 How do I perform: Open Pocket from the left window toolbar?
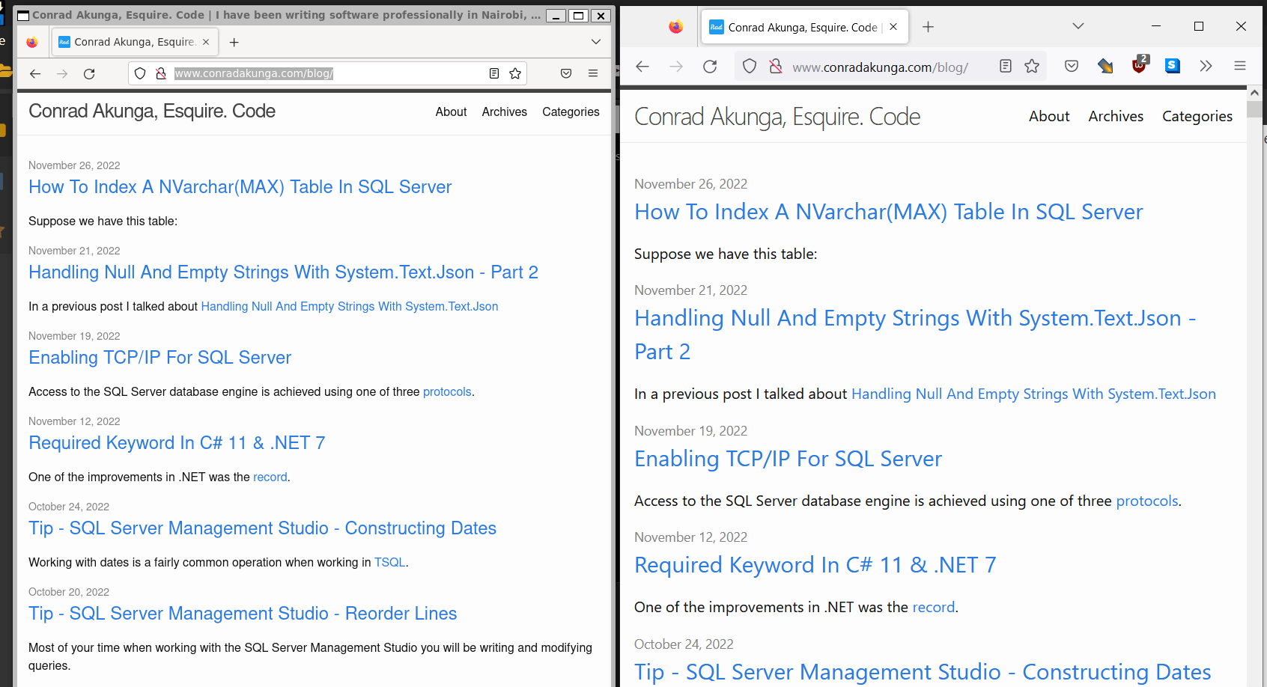(x=565, y=73)
